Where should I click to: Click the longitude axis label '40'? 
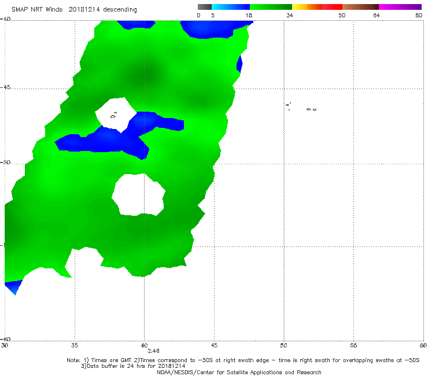[x=144, y=345]
